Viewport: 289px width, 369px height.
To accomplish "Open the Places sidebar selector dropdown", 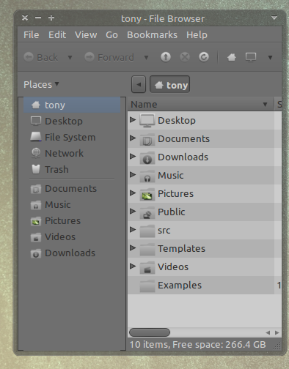I will pyautogui.click(x=41, y=85).
